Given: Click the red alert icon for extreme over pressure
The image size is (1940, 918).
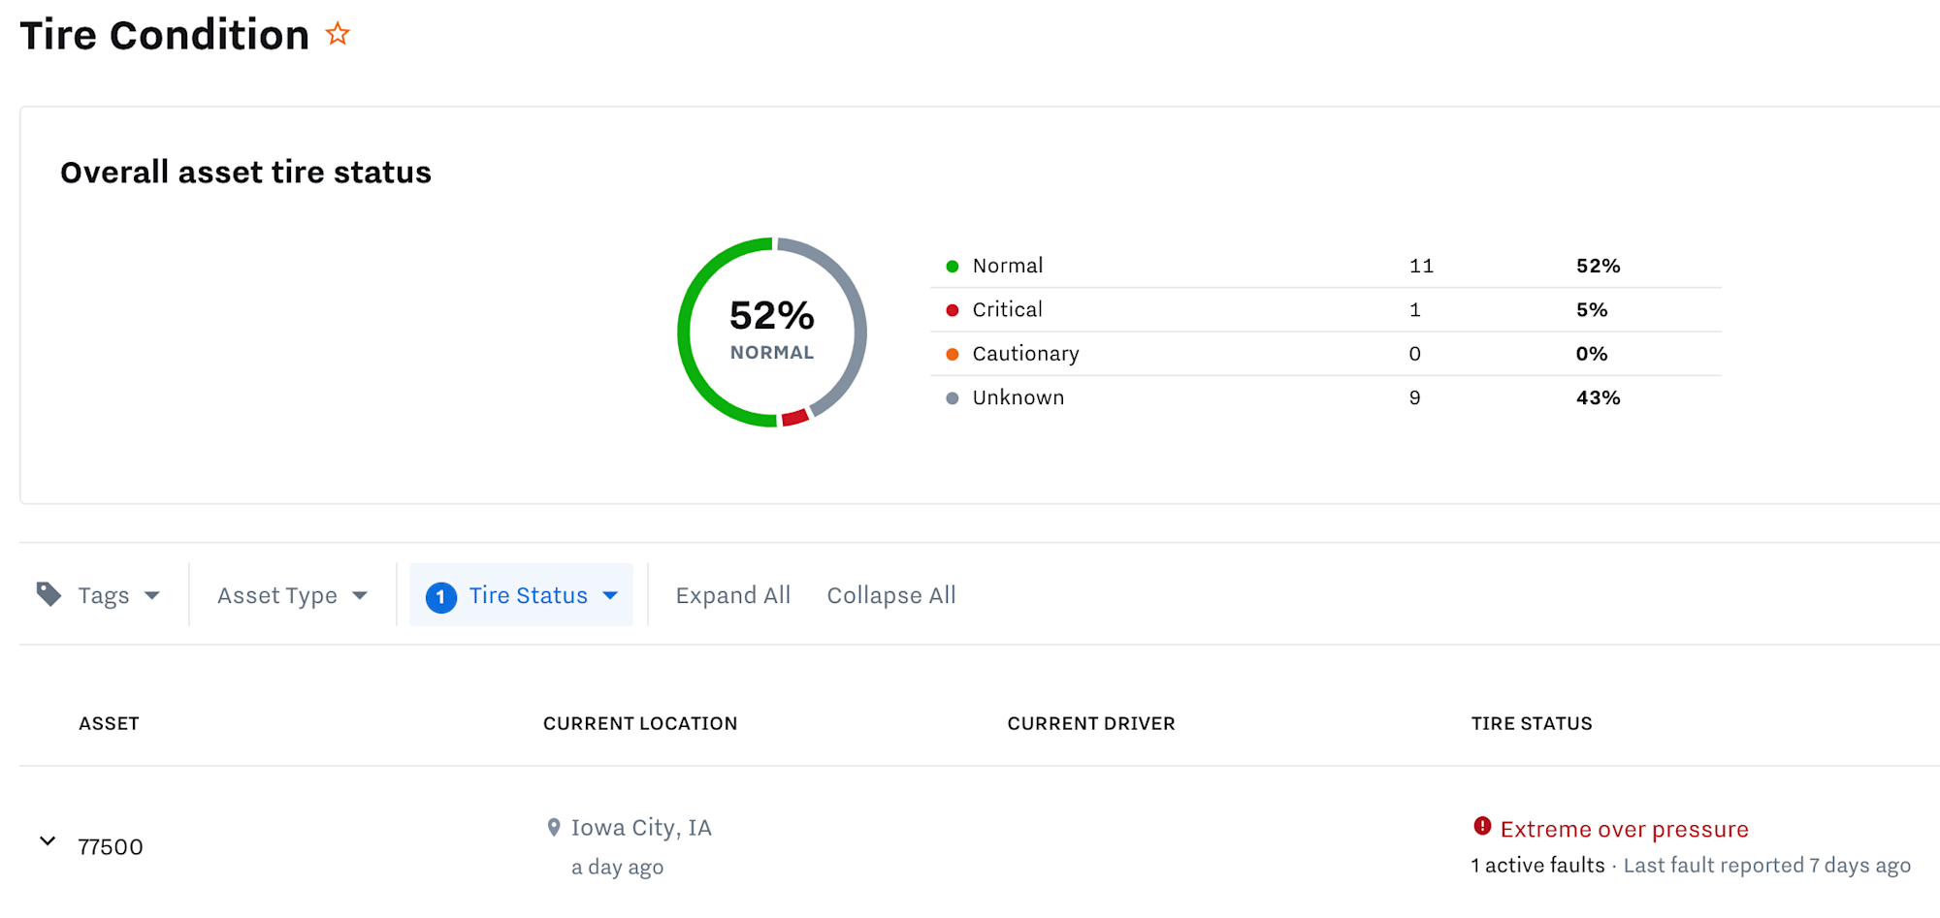Looking at the screenshot, I should 1482,826.
